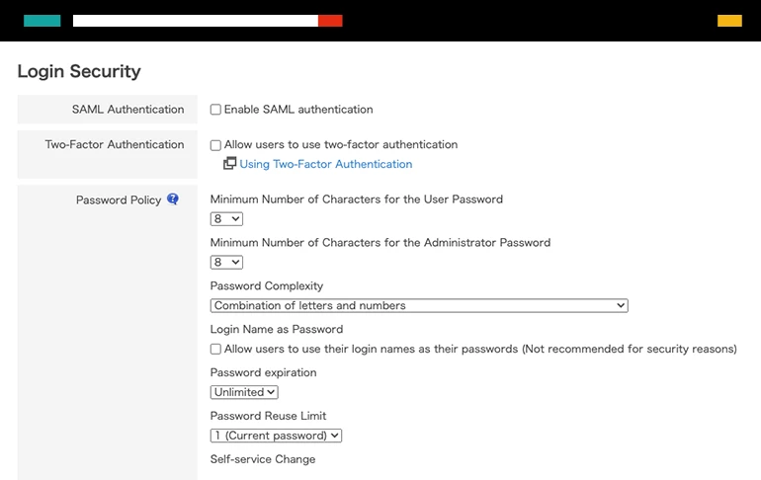Viewport: 761px width, 480px height.
Task: Click the Two-Factor Authentication row label
Action: [x=115, y=144]
